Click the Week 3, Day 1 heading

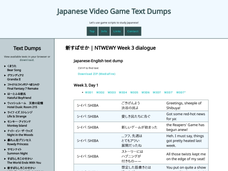point(86,85)
